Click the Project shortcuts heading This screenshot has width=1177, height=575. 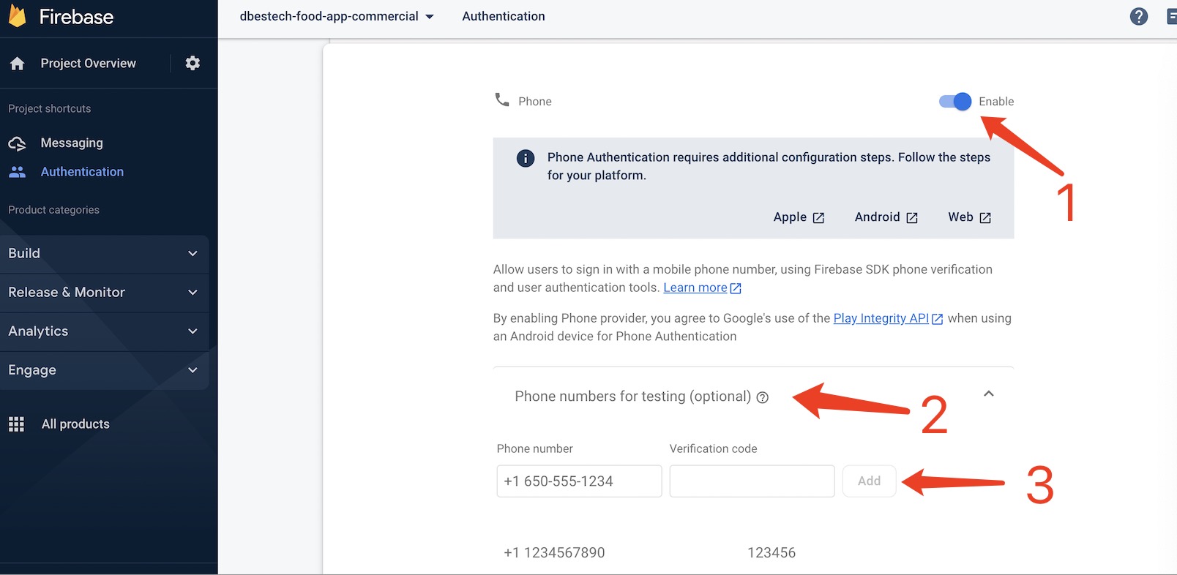coord(50,109)
